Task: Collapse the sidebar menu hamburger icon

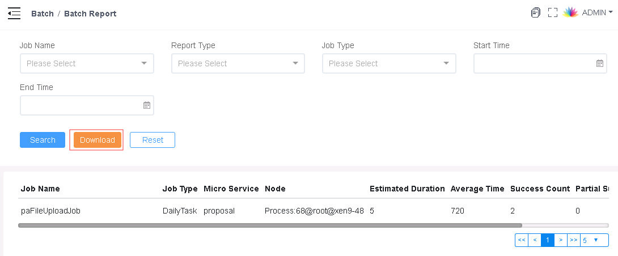Action: click(x=14, y=13)
